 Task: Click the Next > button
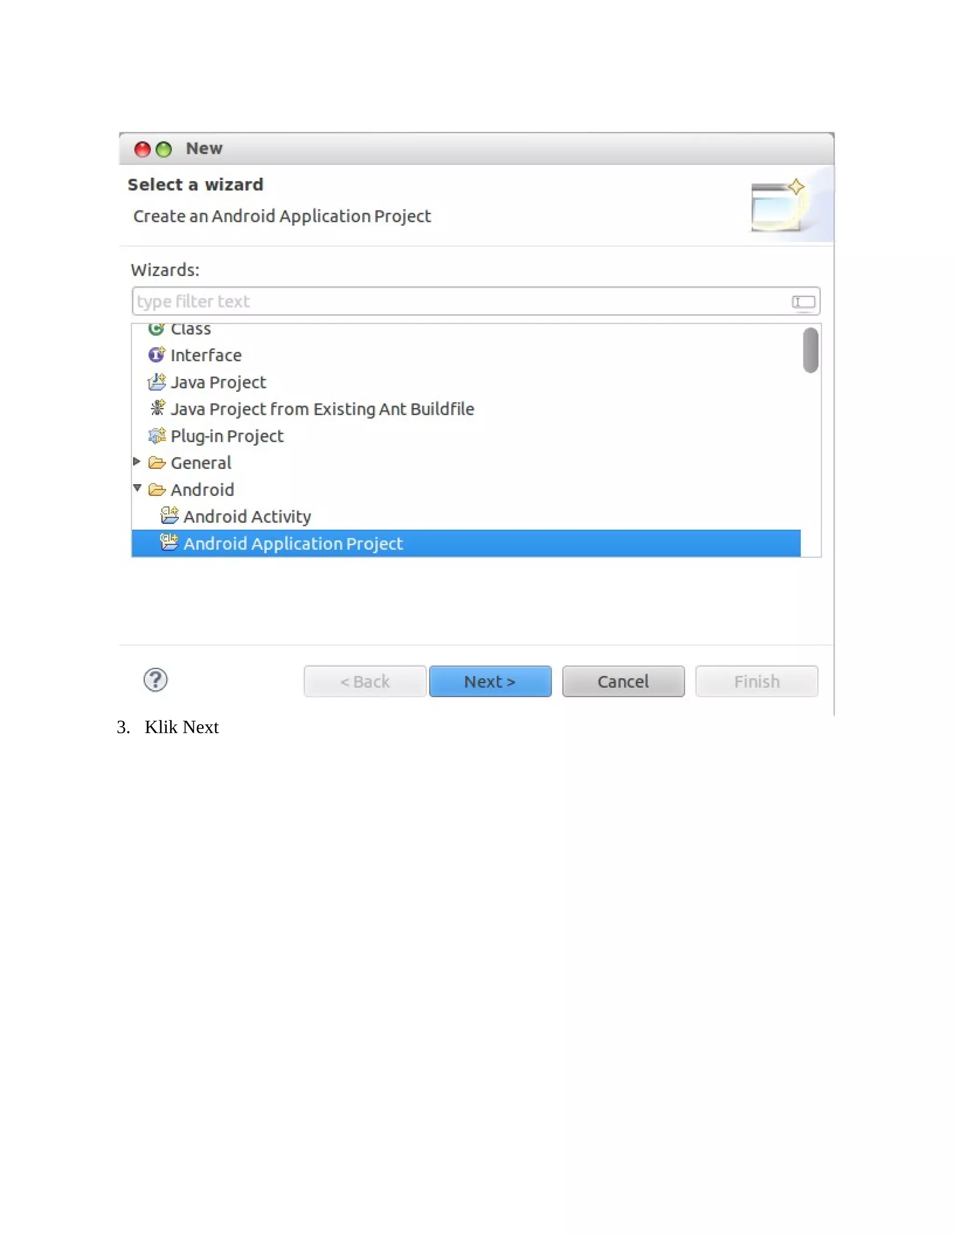[490, 681]
